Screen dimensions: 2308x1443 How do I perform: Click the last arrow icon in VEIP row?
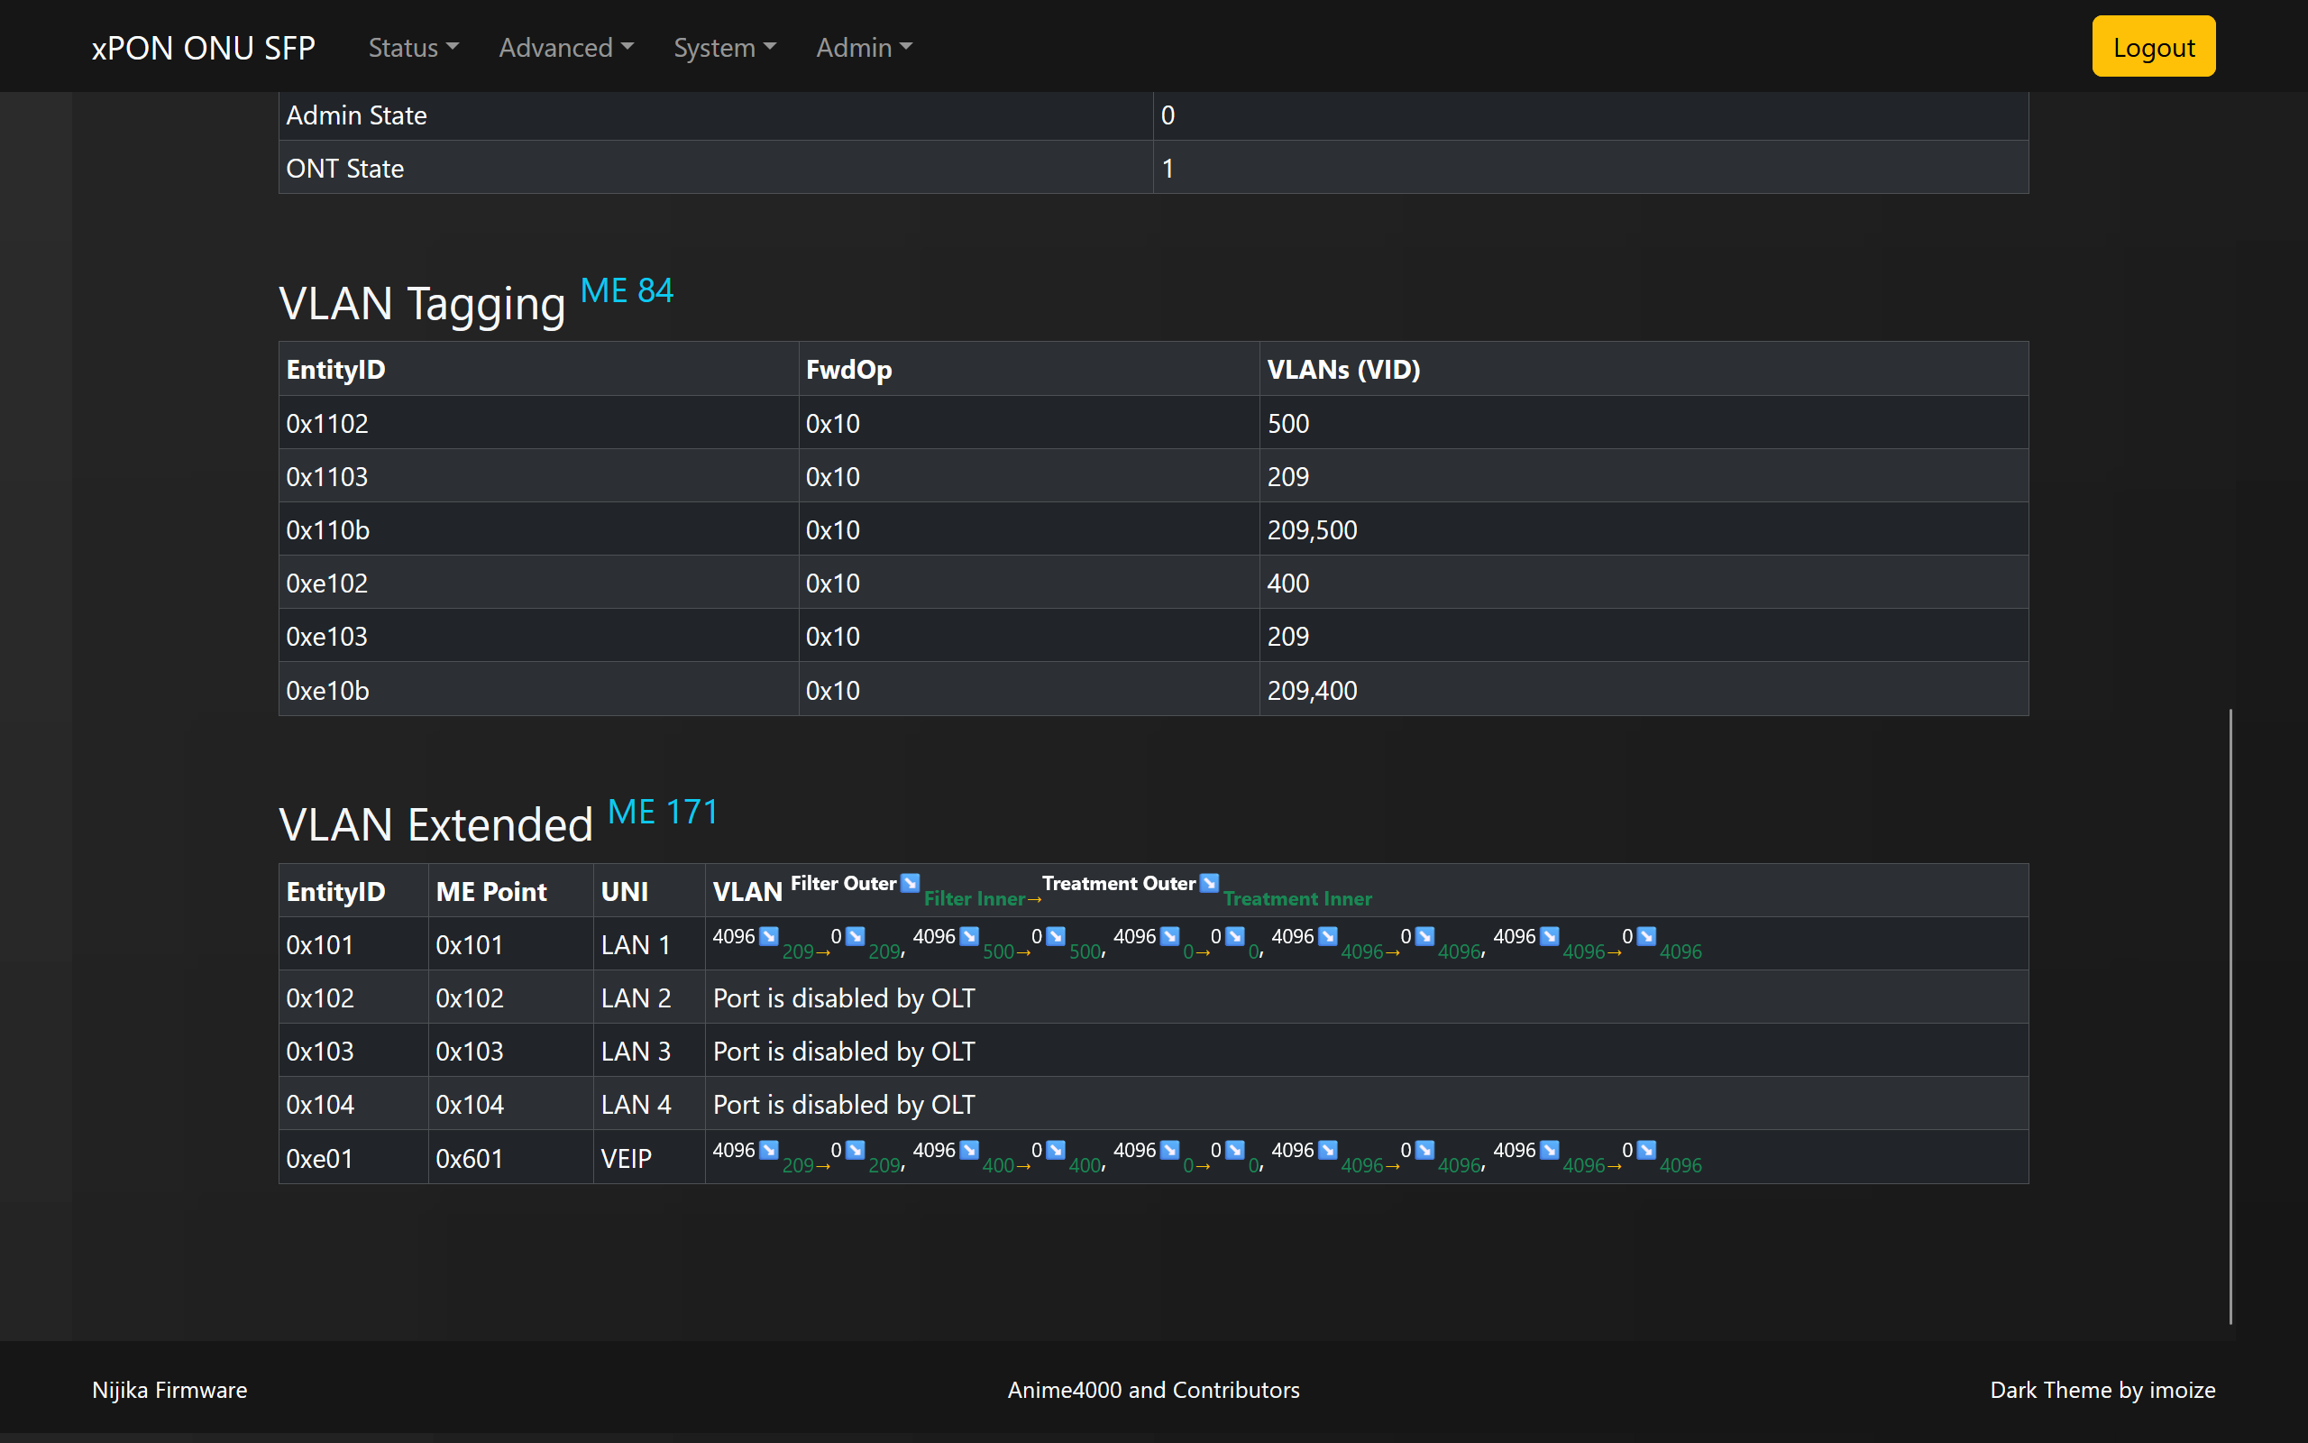pyautogui.click(x=1646, y=1150)
